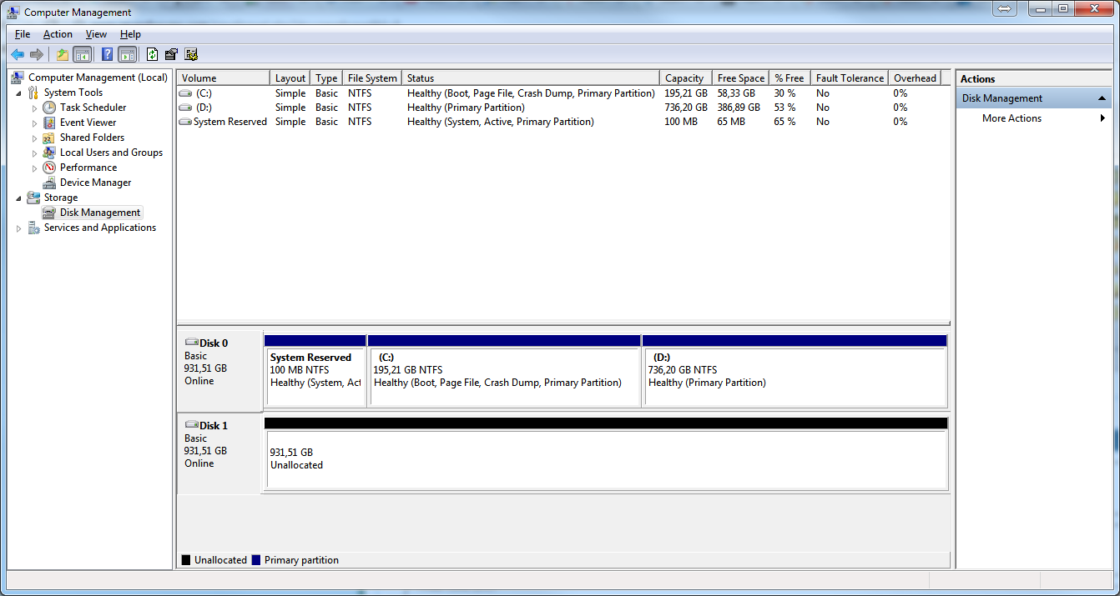Click the Disk 1 label panel
Screen dimensions: 1120x596
tap(219, 453)
